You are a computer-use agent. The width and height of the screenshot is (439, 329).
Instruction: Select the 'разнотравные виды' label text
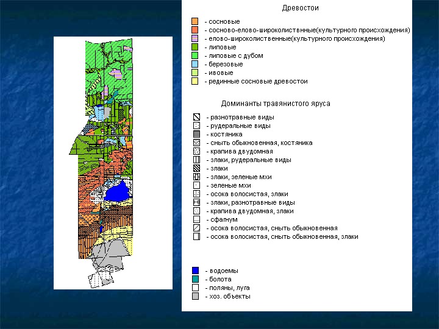[x=242, y=117]
